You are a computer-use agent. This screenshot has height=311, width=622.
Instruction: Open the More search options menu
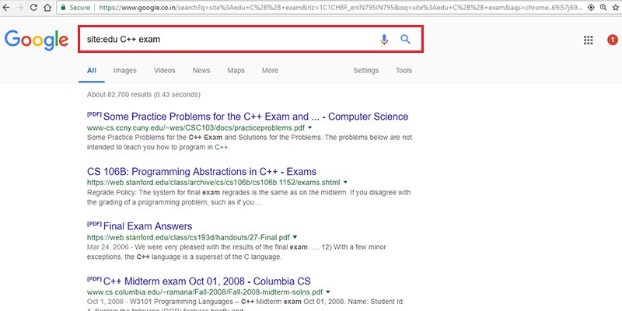pos(270,71)
